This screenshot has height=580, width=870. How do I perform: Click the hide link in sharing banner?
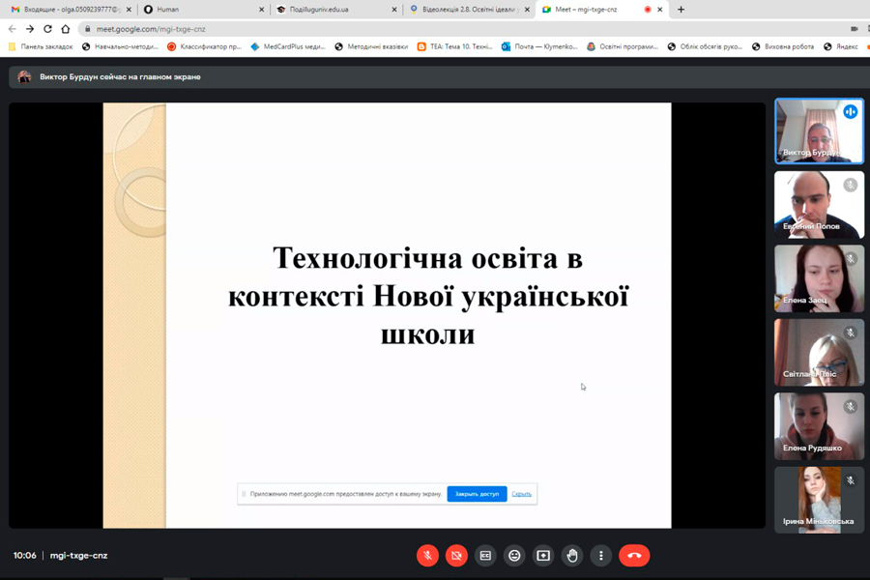coord(521,494)
